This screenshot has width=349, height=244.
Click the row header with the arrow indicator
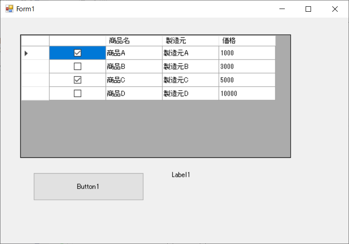coord(35,53)
